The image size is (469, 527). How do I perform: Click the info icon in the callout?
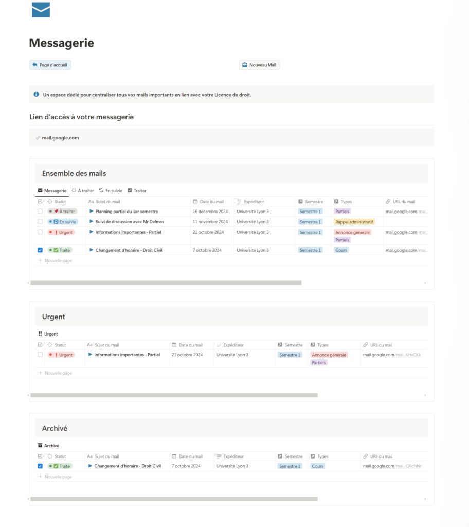pos(36,95)
